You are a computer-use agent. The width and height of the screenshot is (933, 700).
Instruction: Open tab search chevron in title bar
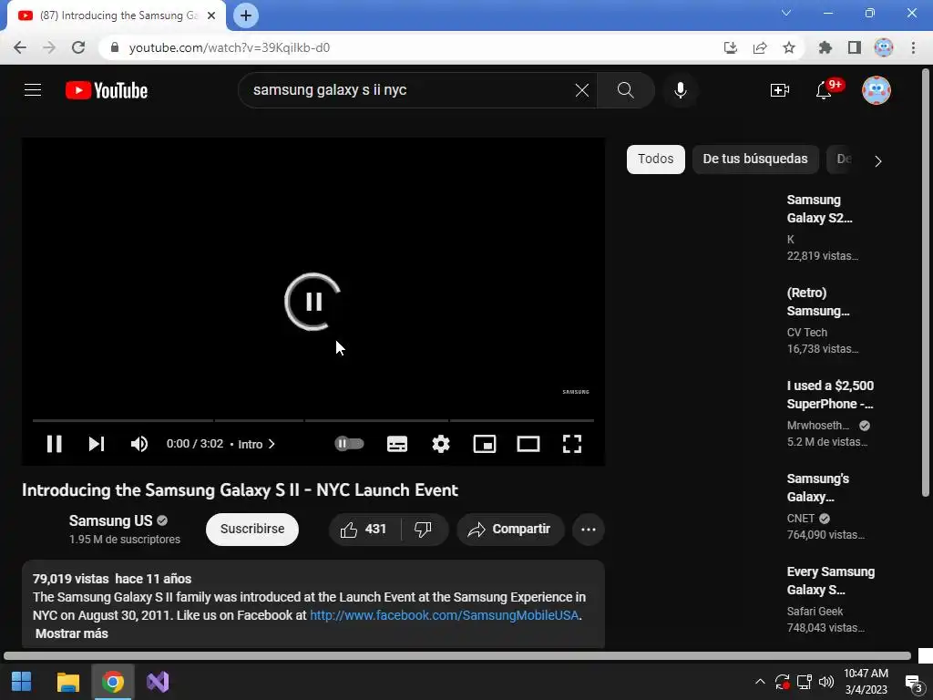click(786, 13)
